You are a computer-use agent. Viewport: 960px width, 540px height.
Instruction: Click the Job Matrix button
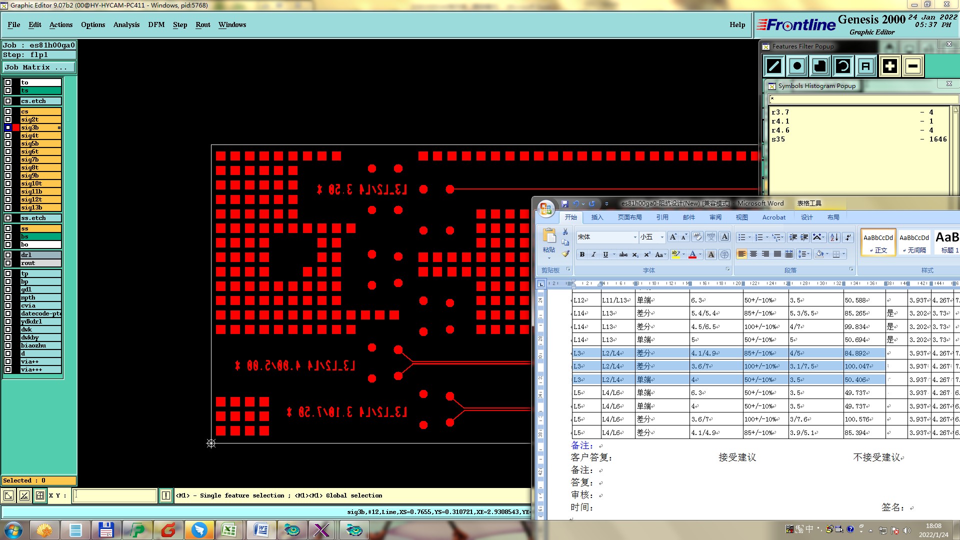[39, 67]
